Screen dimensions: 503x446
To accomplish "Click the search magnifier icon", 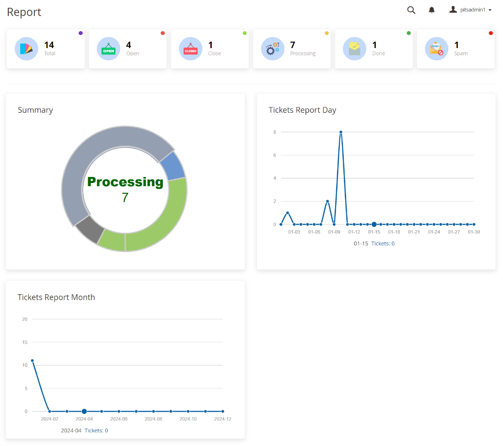I will 411,10.
